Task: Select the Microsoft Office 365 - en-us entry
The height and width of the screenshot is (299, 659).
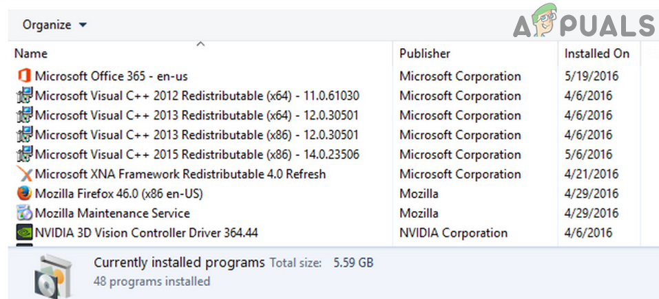Action: [x=111, y=76]
